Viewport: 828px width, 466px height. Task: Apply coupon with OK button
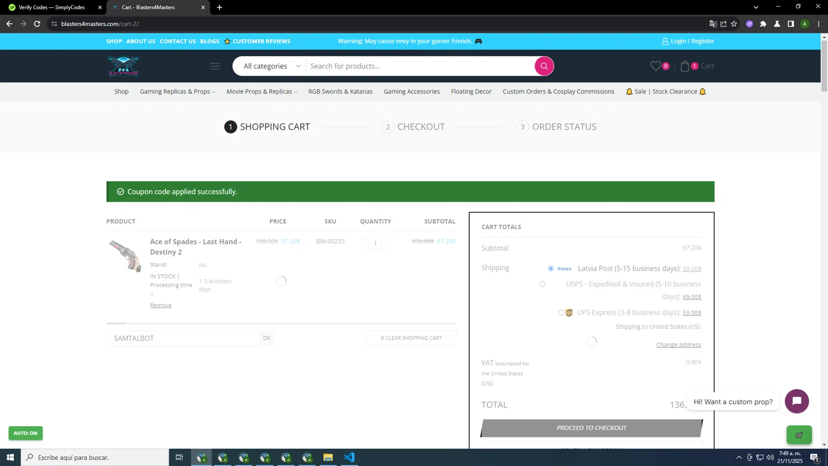pyautogui.click(x=267, y=338)
